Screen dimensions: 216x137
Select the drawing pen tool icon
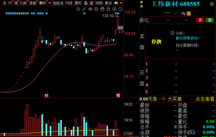tap(84, 9)
